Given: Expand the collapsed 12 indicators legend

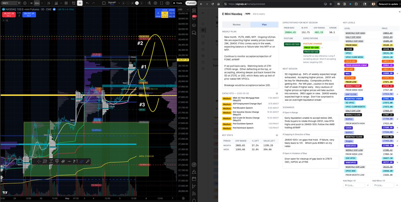Looking at the screenshot, I should pyautogui.click(x=5, y=20).
